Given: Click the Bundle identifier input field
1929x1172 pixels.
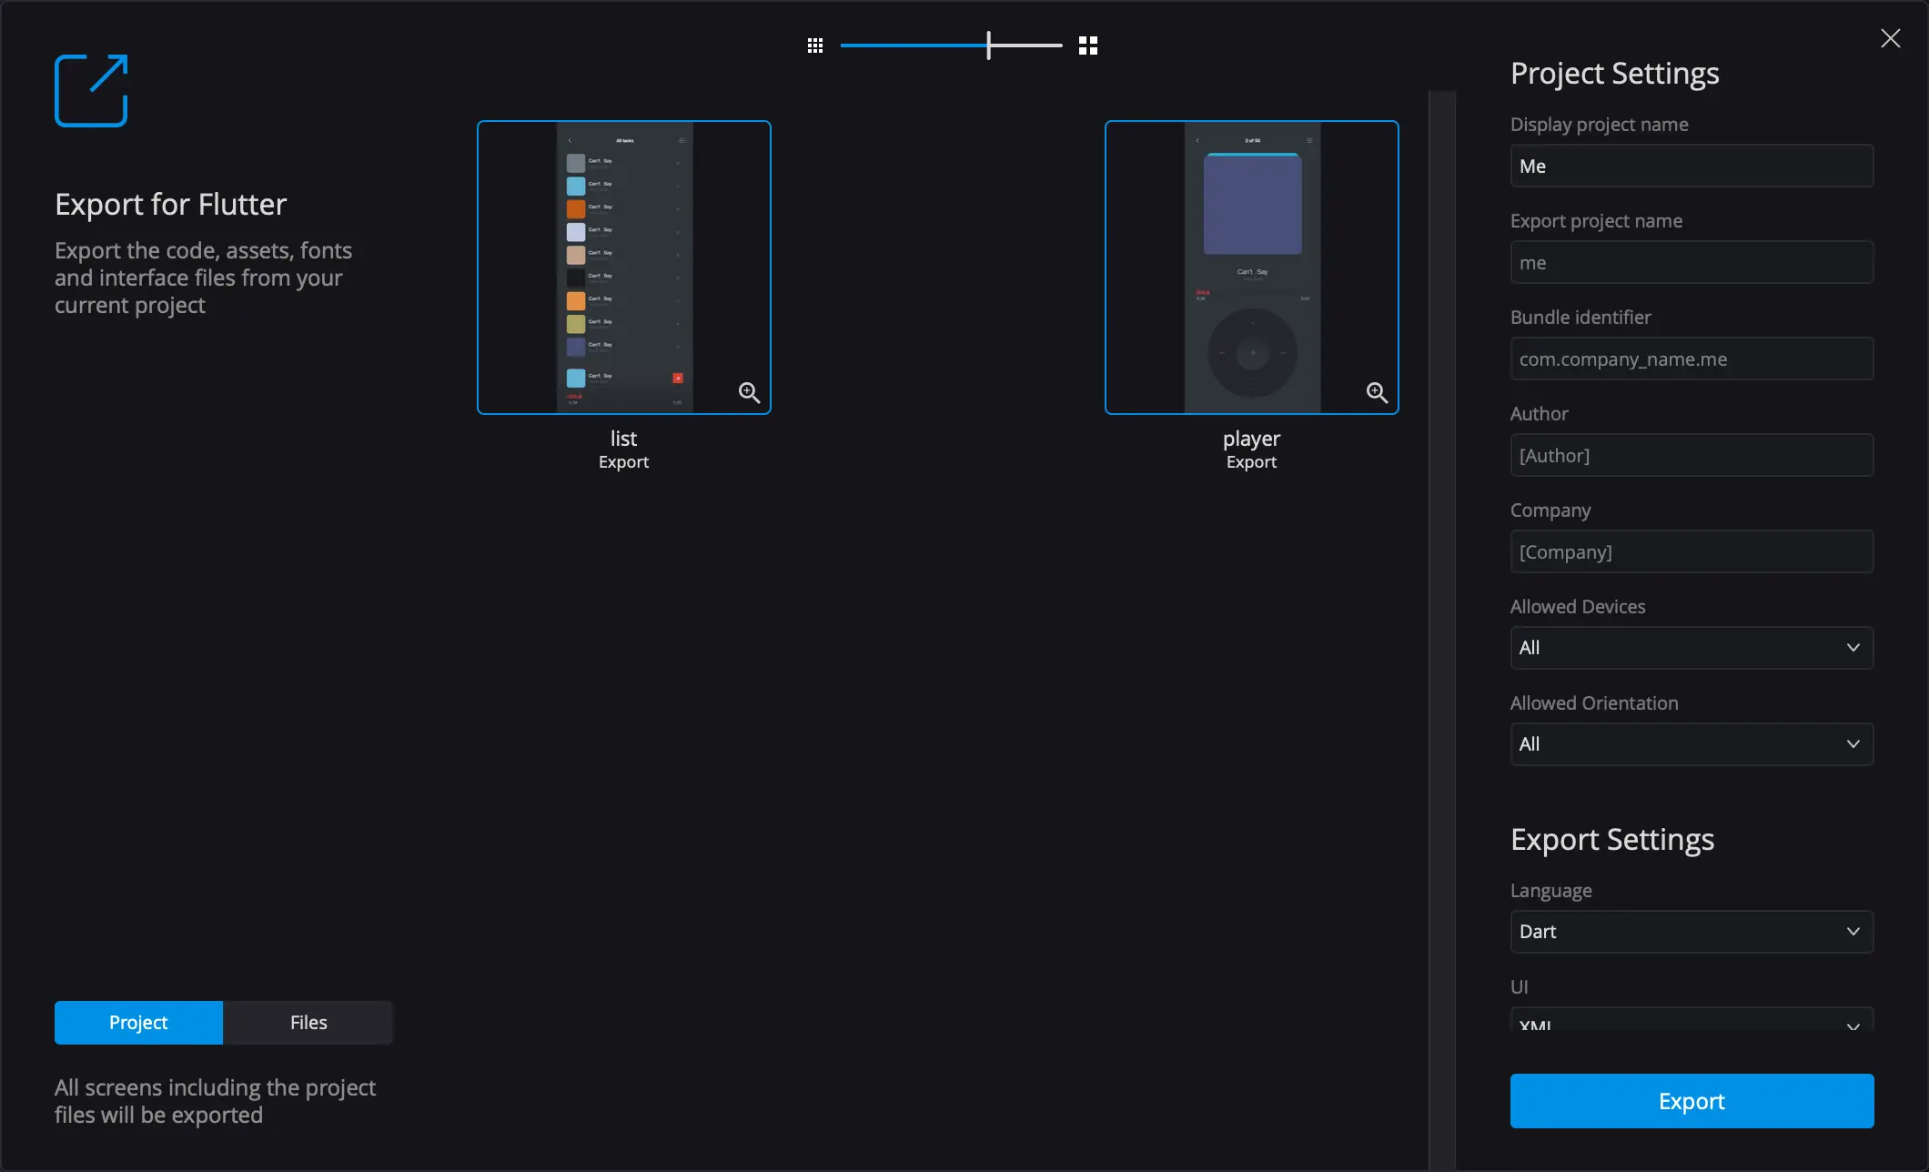Looking at the screenshot, I should pos(1691,359).
